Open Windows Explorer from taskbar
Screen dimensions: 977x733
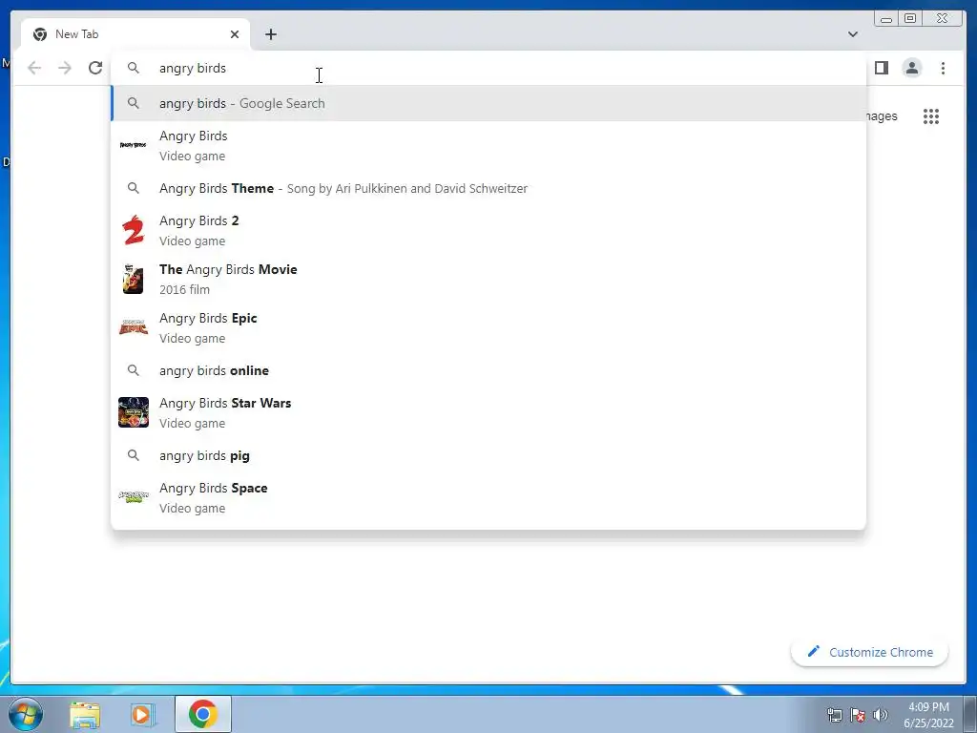[85, 714]
